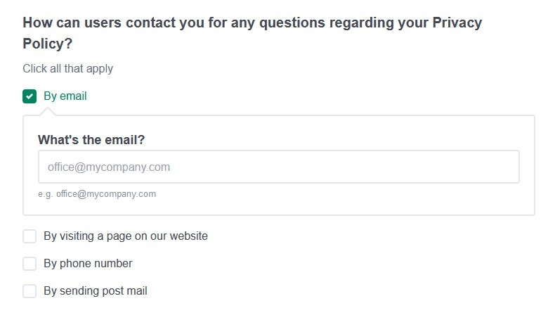This screenshot has height=320, width=548.
Task: Check the "By sending post mail" box
Action: point(30,291)
